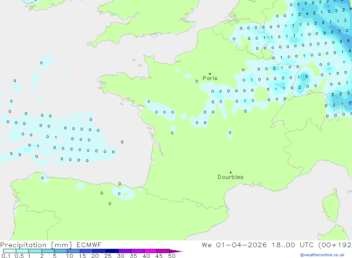Pick the 15–20 mm legend swatch

[87, 251]
